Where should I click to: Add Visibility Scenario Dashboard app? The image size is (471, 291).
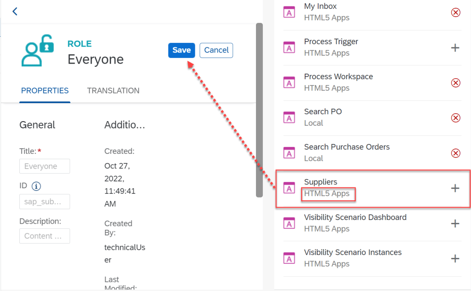[455, 223]
